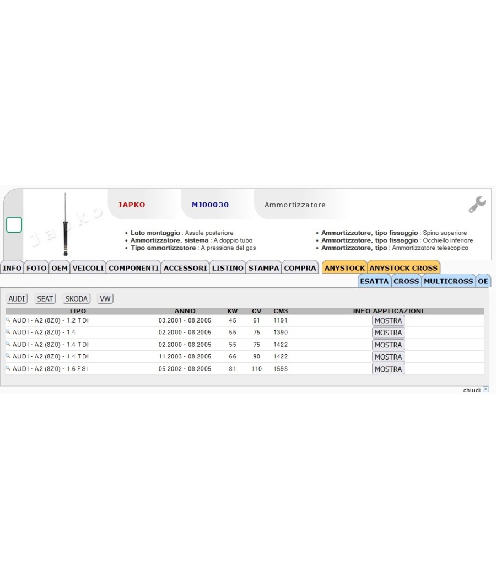Select row AUDI - A2 (8Z0) - 1.2 TDI
The image size is (496, 579).
point(245,320)
